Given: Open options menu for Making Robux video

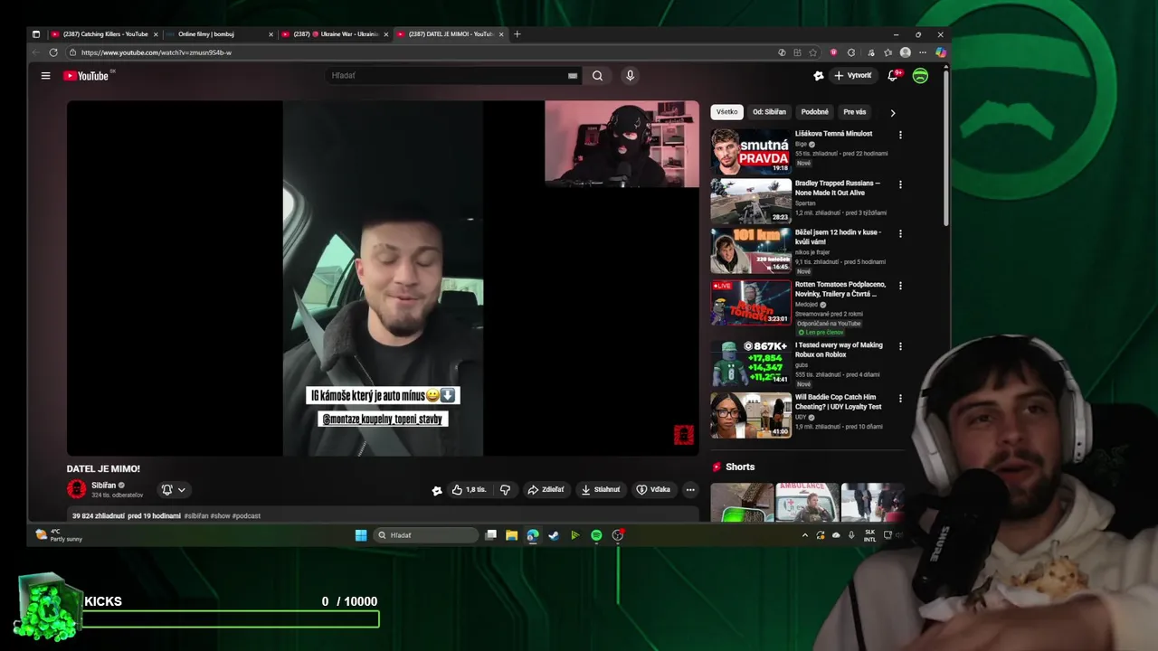Looking at the screenshot, I should point(900,346).
